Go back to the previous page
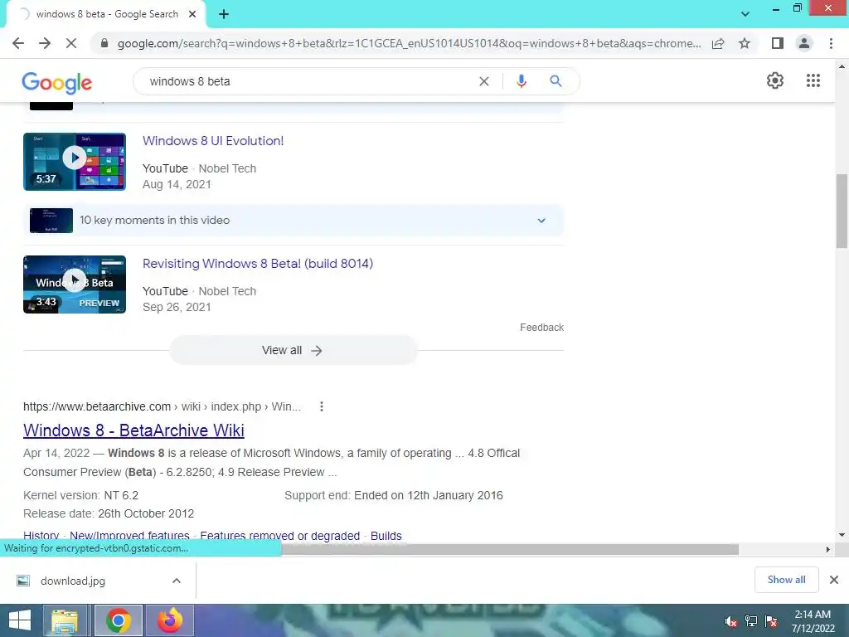 (18, 43)
